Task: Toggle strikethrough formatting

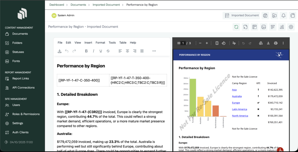Action: click(x=108, y=51)
